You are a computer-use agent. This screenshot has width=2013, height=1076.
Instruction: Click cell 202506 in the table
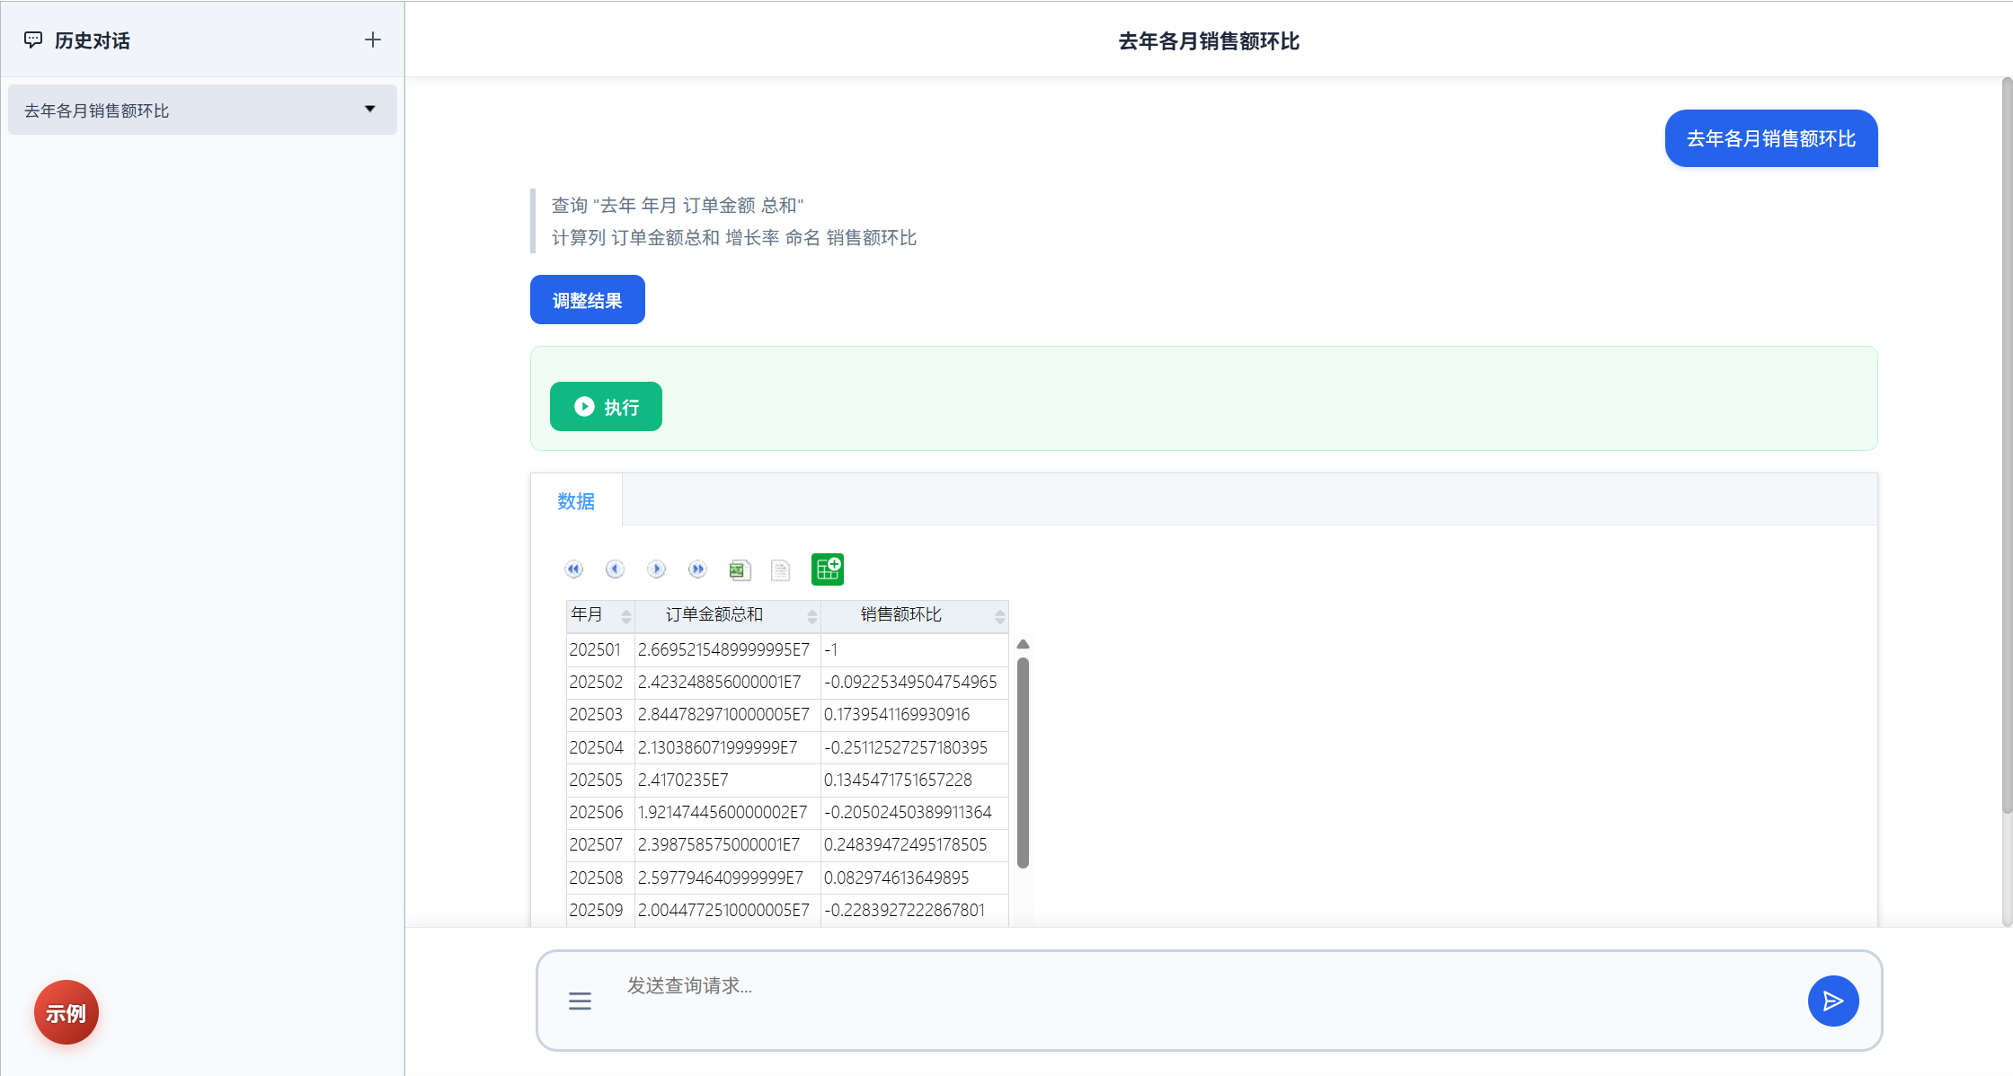coord(600,812)
